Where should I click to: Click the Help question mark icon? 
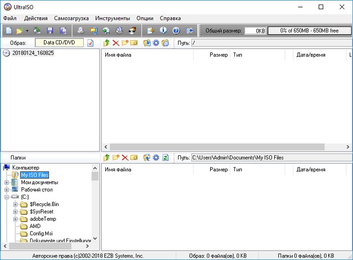click(176, 30)
